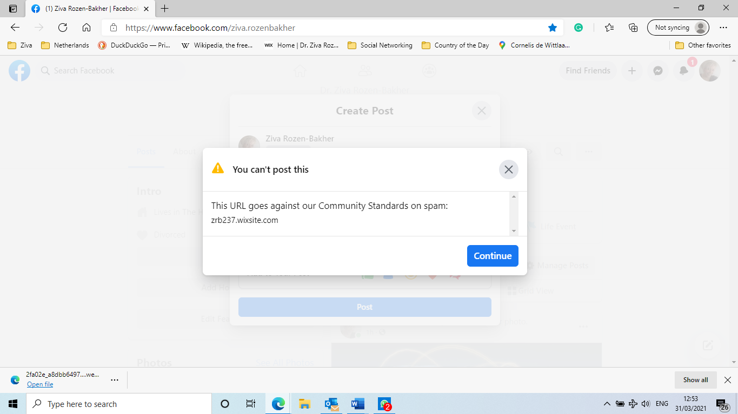Click the Not syncing profile button

coord(678,28)
